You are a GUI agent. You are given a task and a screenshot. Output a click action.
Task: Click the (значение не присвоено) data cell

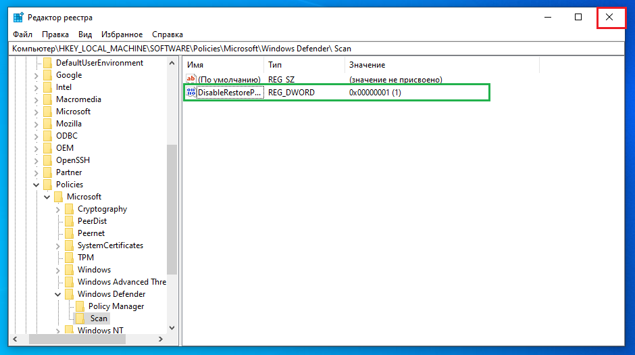396,79
